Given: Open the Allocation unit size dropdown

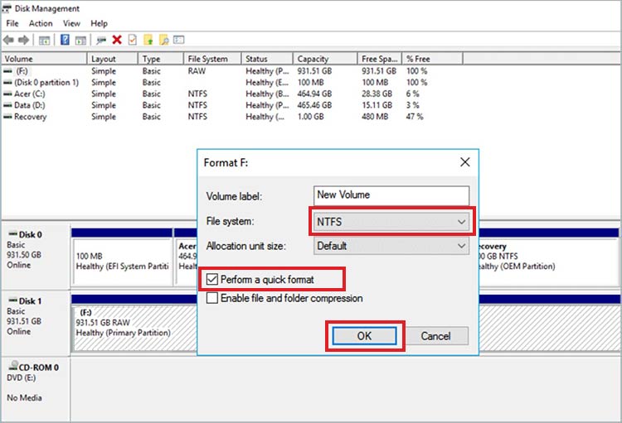Looking at the screenshot, I should [x=391, y=246].
